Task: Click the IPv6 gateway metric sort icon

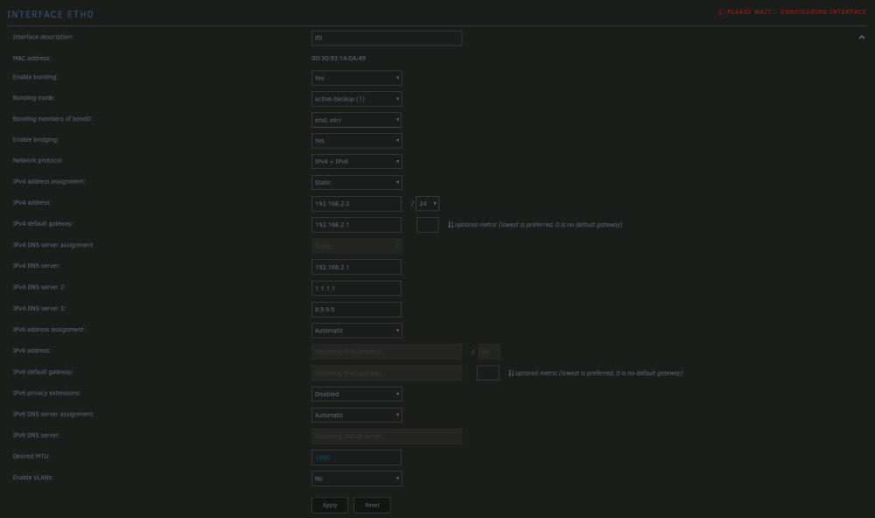Action: (511, 373)
